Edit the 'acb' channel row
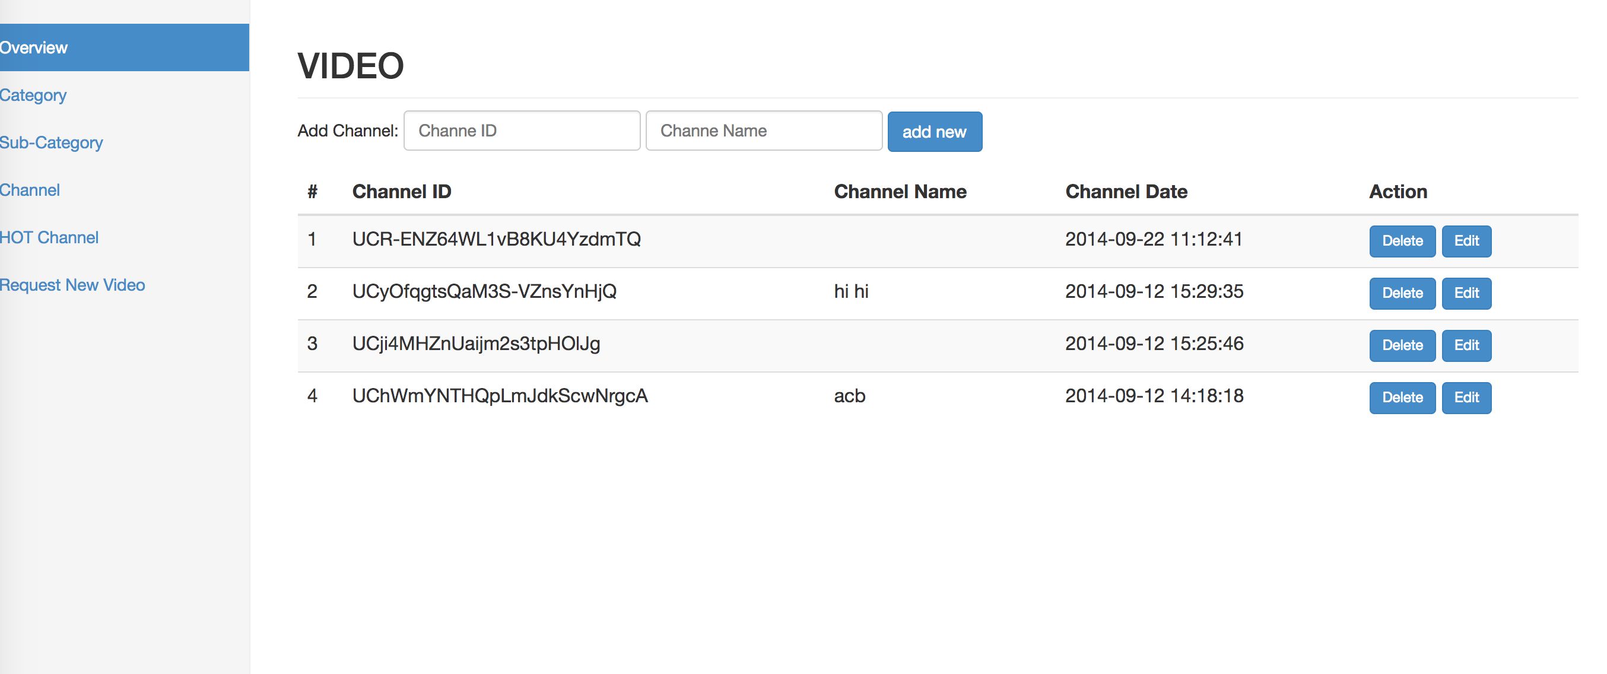 pos(1466,398)
